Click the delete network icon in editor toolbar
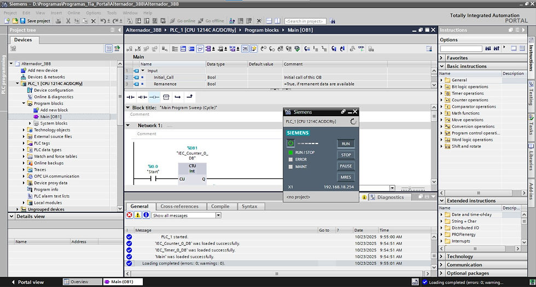The image size is (536, 287). click(138, 49)
